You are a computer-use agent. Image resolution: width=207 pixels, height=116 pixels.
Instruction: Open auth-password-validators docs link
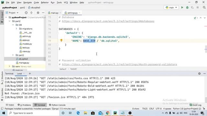click(x=119, y=64)
